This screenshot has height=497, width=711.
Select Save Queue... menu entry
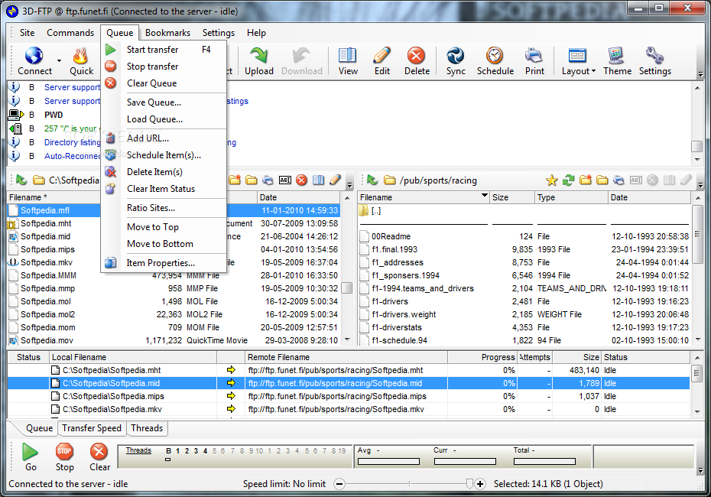[x=164, y=102]
